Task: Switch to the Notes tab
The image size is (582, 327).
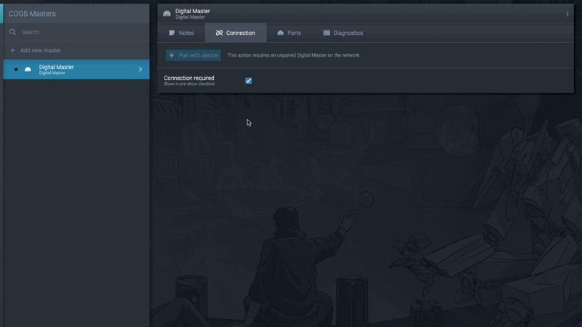Action: [x=186, y=33]
